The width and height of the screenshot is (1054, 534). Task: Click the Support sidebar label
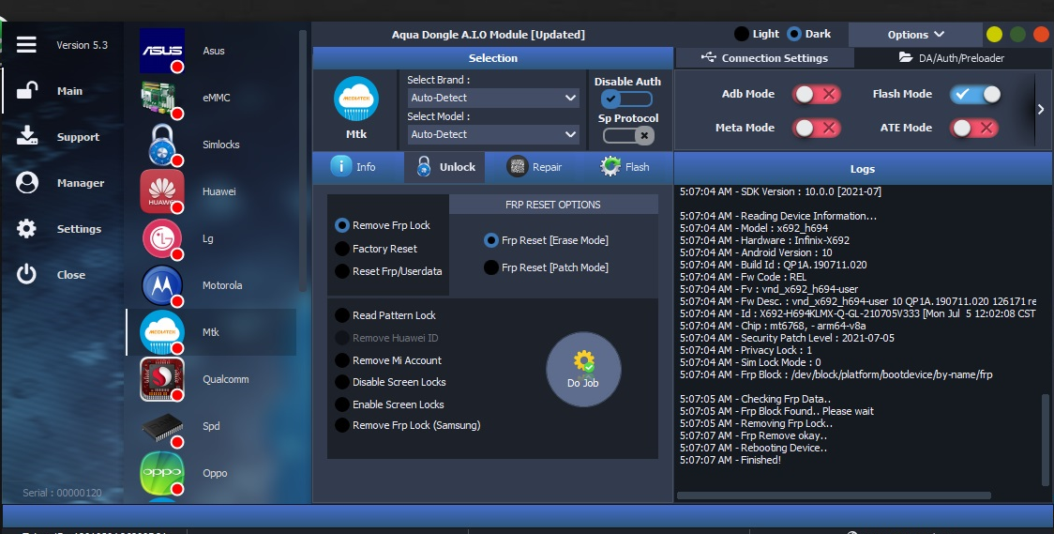(x=78, y=136)
